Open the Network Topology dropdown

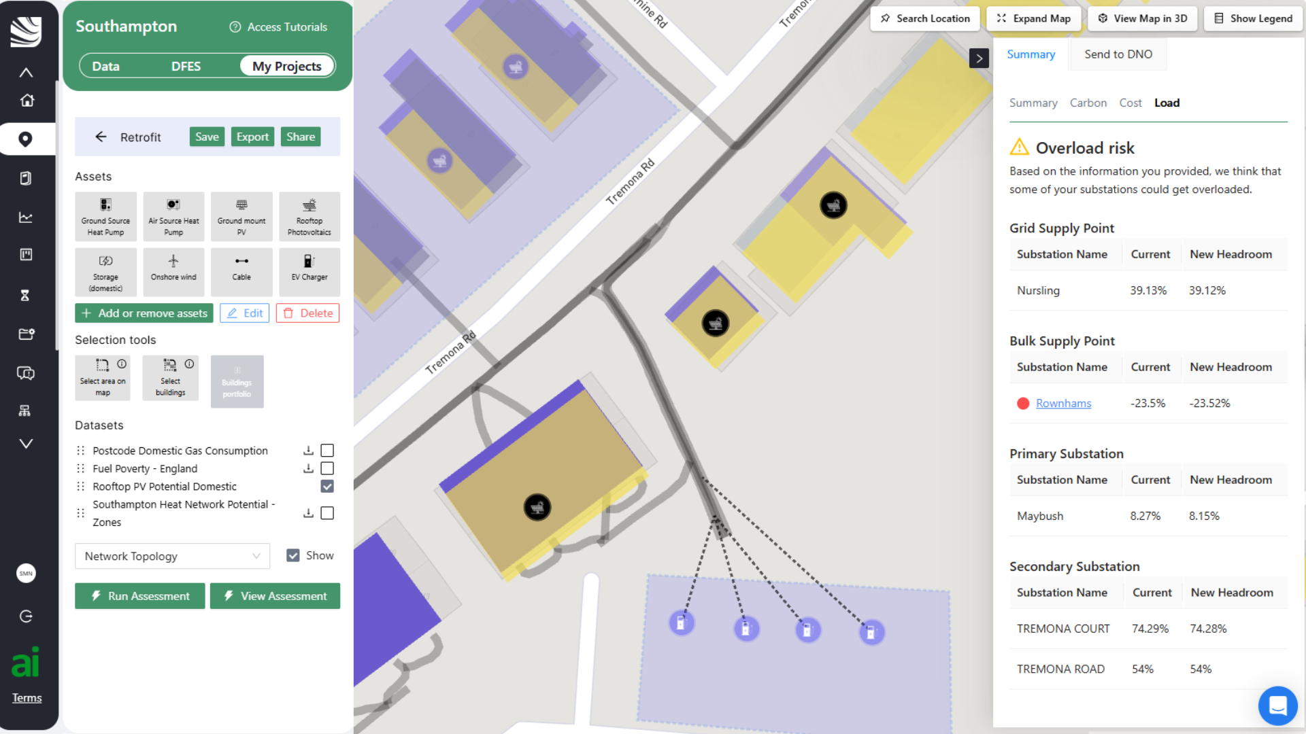pos(172,556)
